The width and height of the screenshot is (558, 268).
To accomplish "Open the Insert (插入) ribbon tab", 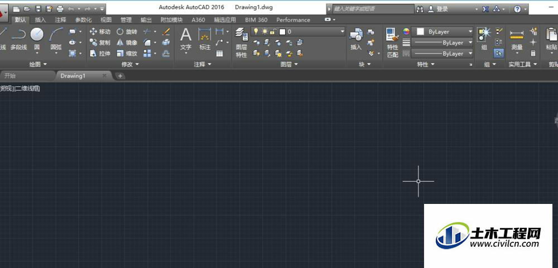I will pos(41,20).
